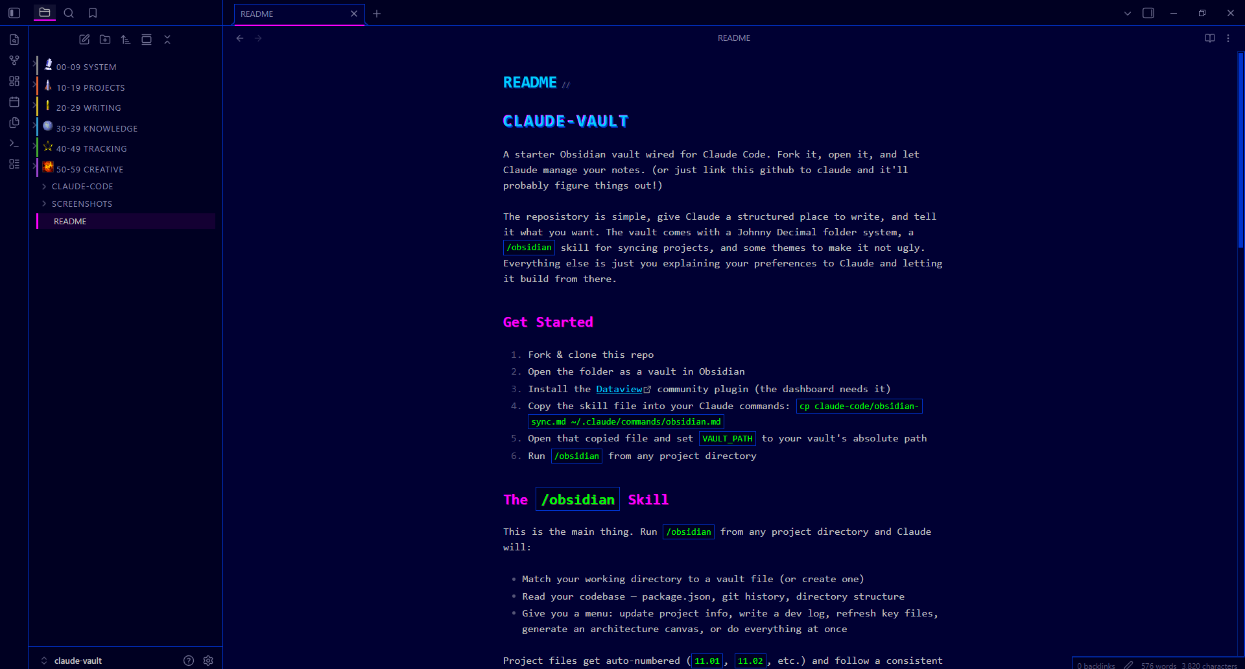Collapse all folders in explorer

click(x=167, y=40)
